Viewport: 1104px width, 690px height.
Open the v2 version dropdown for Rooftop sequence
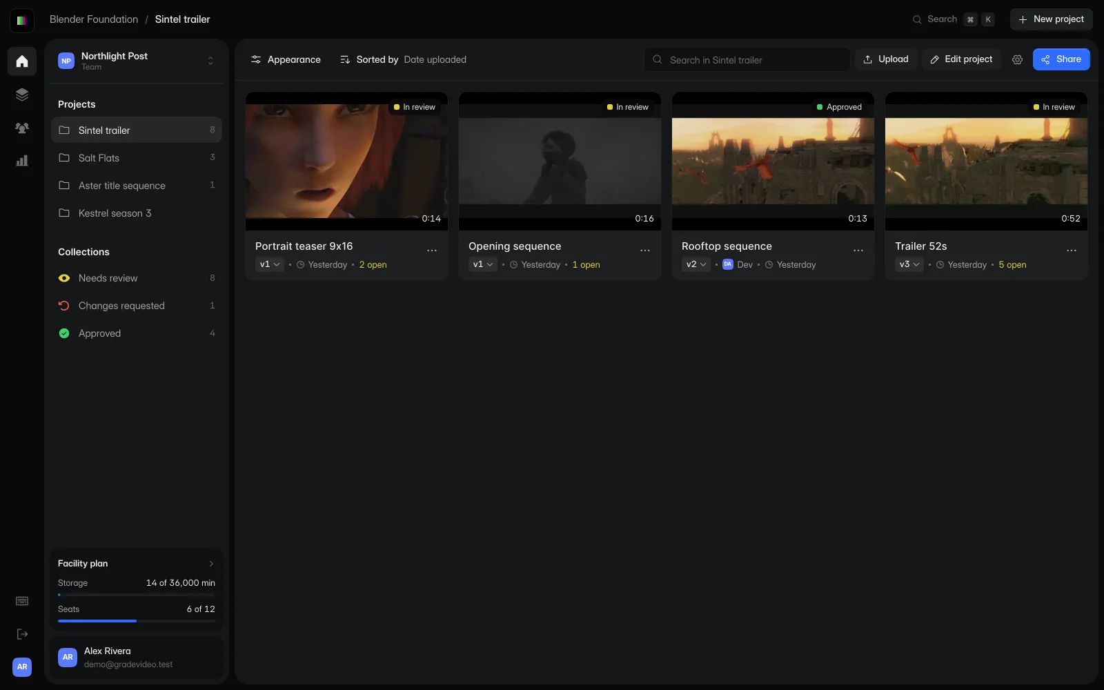pos(696,264)
